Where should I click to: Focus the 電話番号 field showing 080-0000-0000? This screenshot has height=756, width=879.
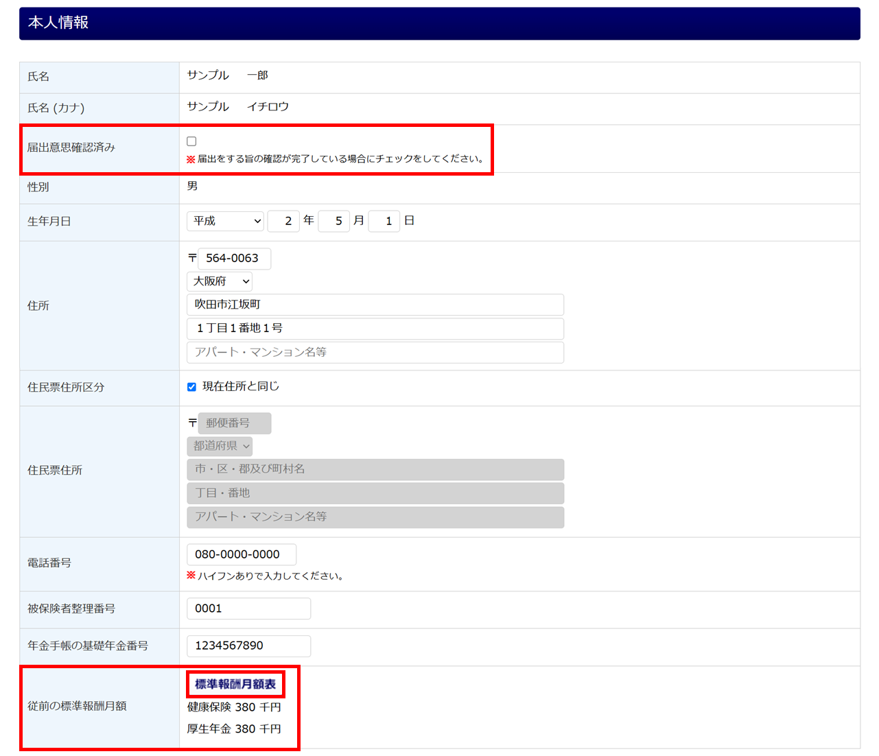point(241,554)
